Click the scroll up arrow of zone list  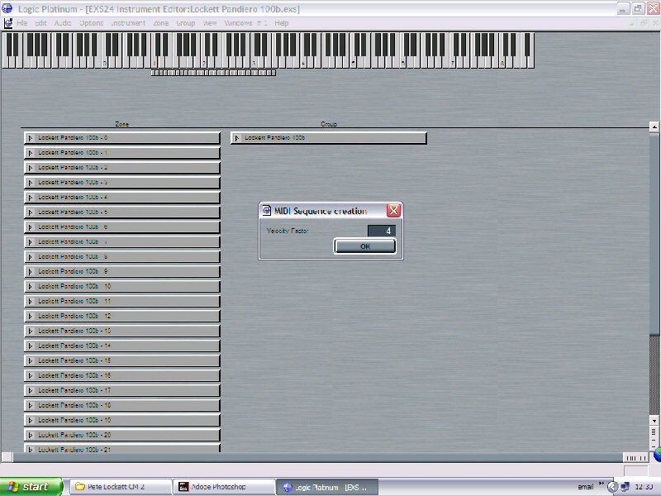(x=654, y=127)
